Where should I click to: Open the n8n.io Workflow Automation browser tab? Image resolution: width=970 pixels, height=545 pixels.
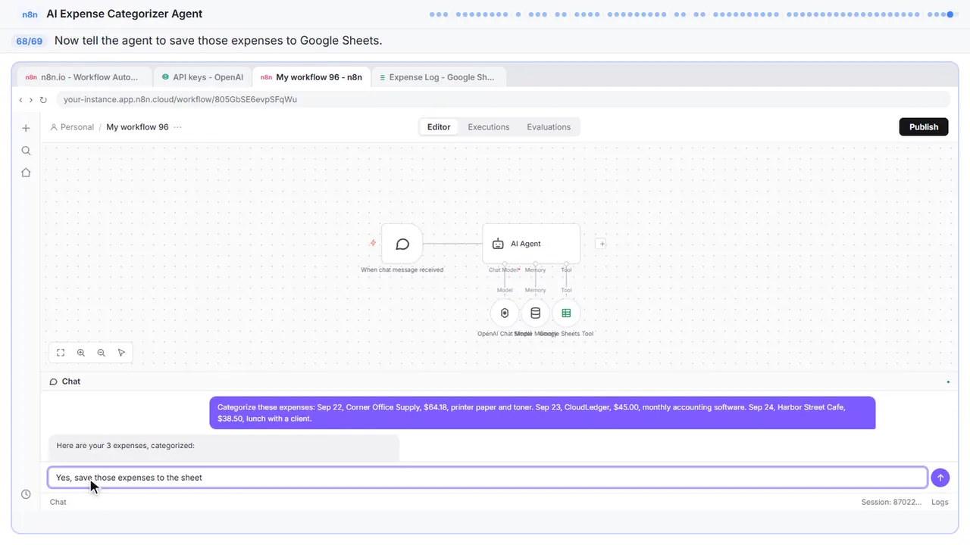coord(83,77)
